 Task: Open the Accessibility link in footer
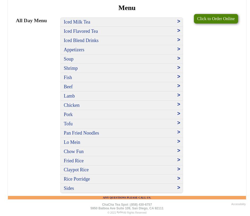pyautogui.click(x=238, y=204)
